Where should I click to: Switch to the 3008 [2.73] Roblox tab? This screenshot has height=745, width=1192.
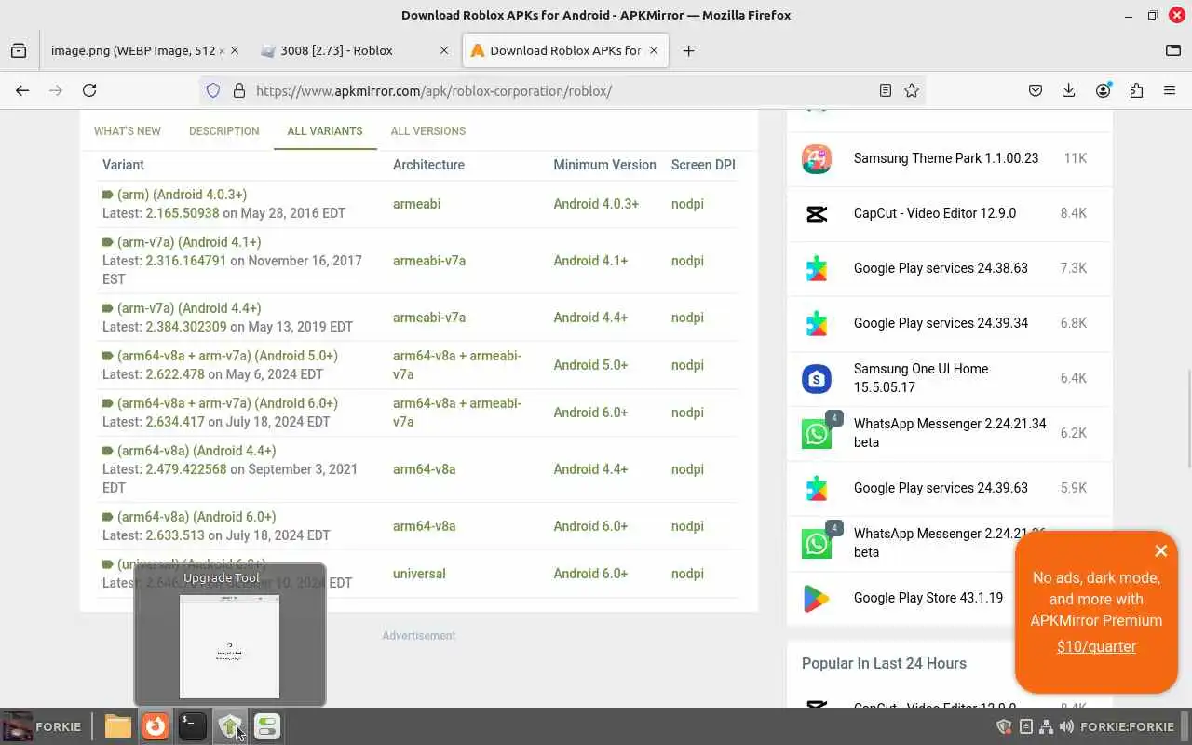coord(336,50)
